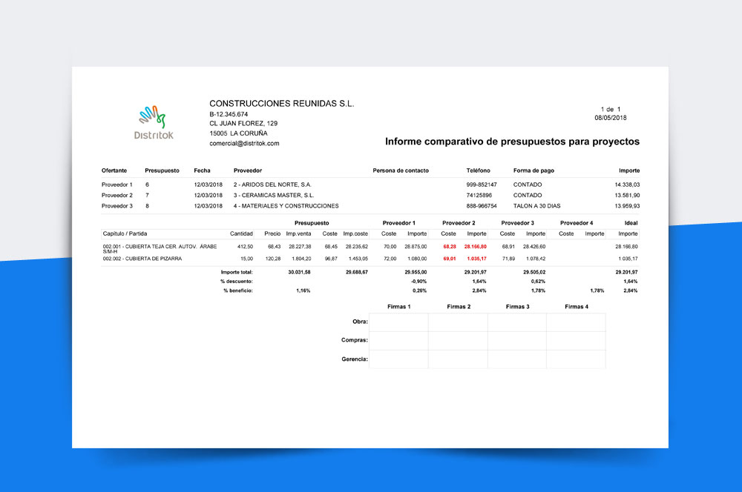Click the 'Capítulo / Partida' column header
Image resolution: width=742 pixels, height=492 pixels.
point(124,233)
